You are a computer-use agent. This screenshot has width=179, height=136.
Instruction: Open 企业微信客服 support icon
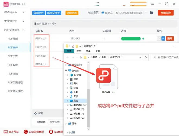pos(26,132)
